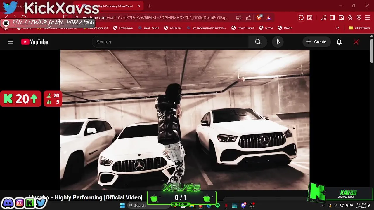Show hidden system tray icons

(x=323, y=205)
